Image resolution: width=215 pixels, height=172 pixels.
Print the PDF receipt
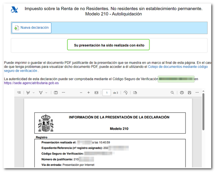pos(182,93)
